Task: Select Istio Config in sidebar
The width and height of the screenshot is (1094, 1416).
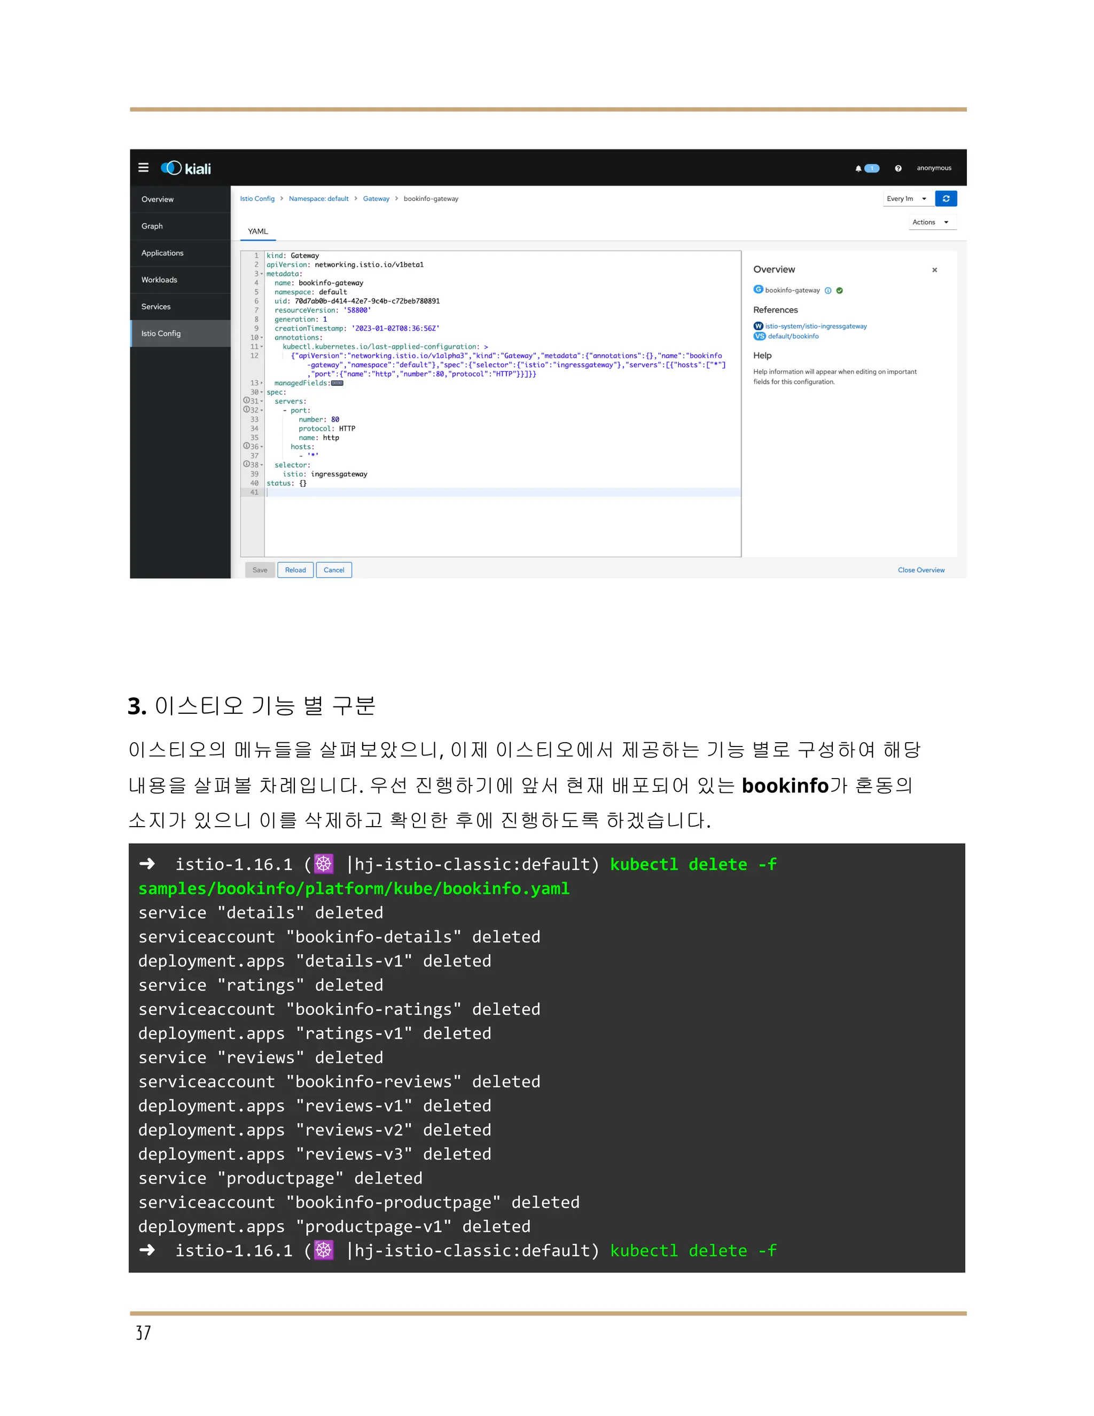Action: pyautogui.click(x=180, y=334)
